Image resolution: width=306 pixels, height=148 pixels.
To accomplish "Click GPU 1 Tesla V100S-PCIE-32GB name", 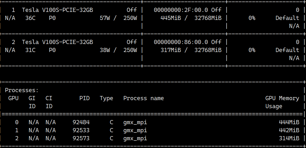I will (x=57, y=10).
